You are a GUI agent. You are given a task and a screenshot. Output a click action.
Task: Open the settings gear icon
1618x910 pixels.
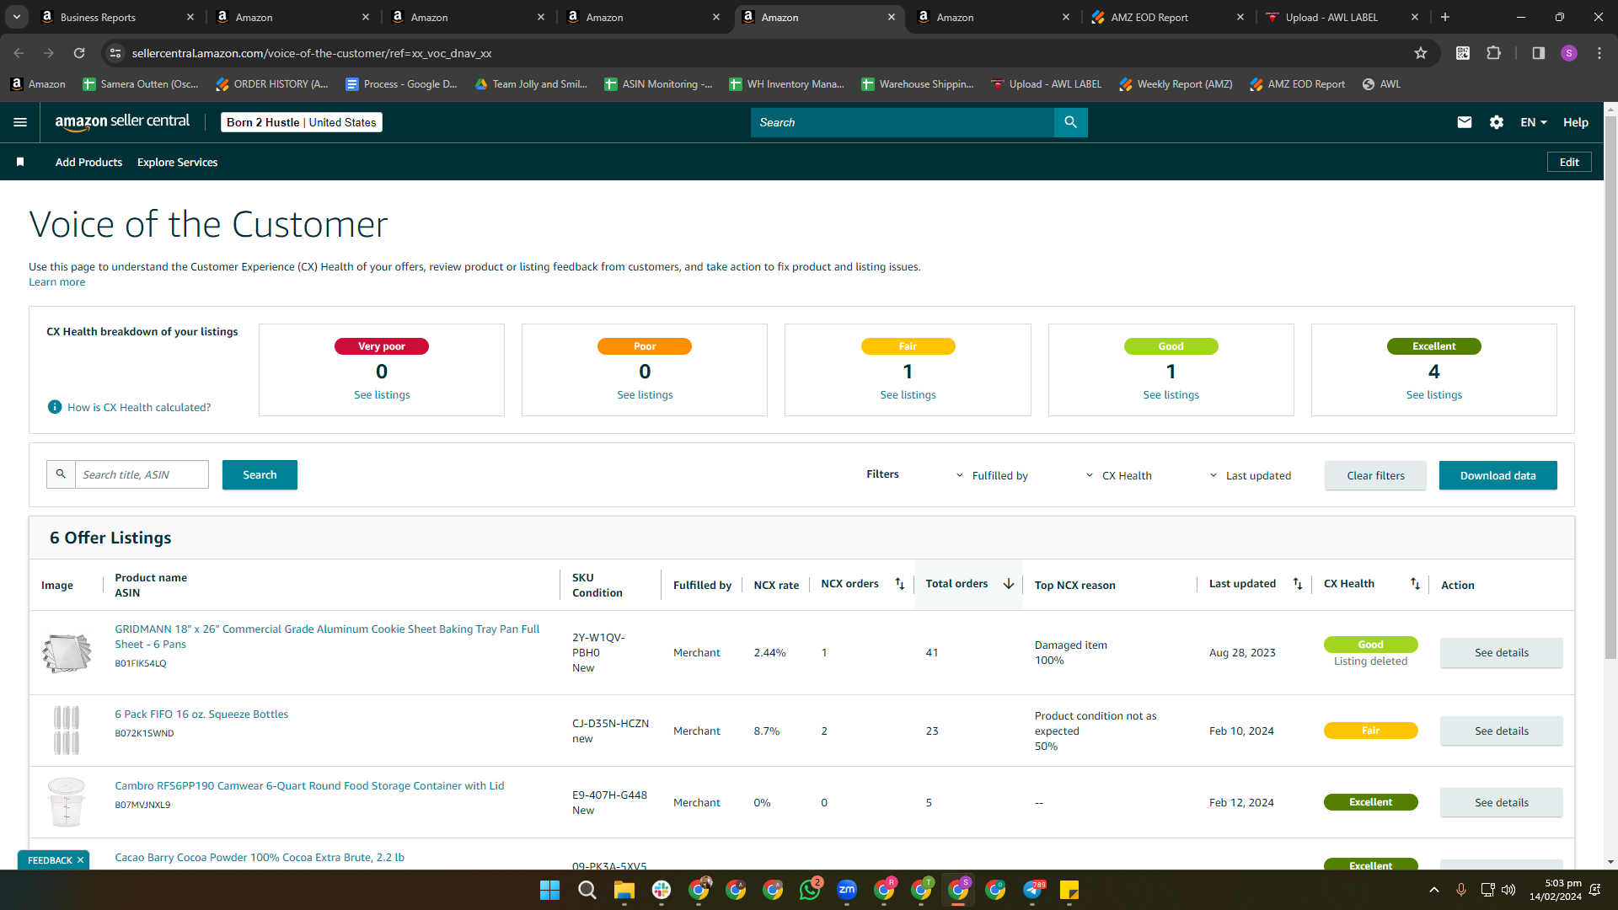(1497, 122)
